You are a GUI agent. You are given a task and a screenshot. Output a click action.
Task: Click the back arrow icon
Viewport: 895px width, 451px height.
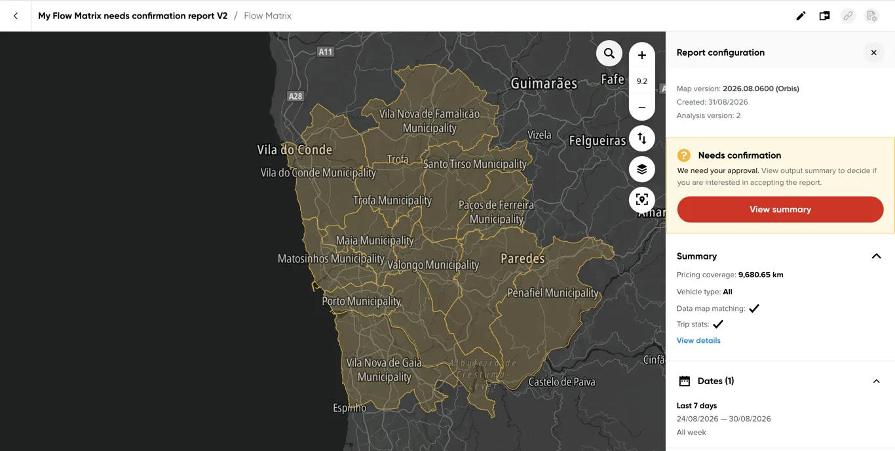click(16, 16)
